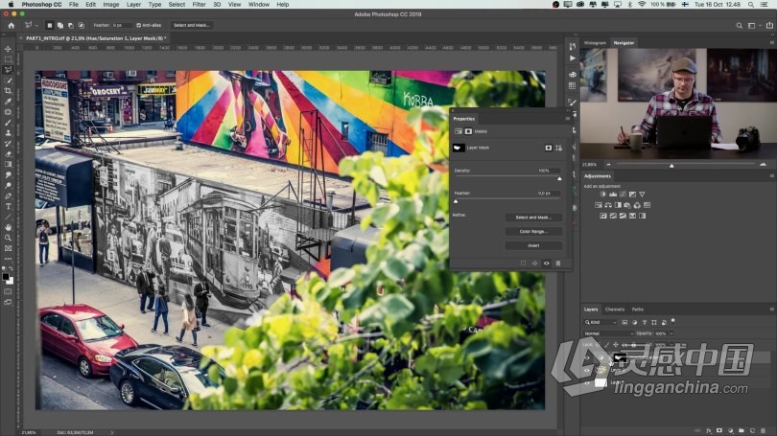Screen dimensions: 777x436
Task: Select the History Brush tool
Action: point(8,144)
